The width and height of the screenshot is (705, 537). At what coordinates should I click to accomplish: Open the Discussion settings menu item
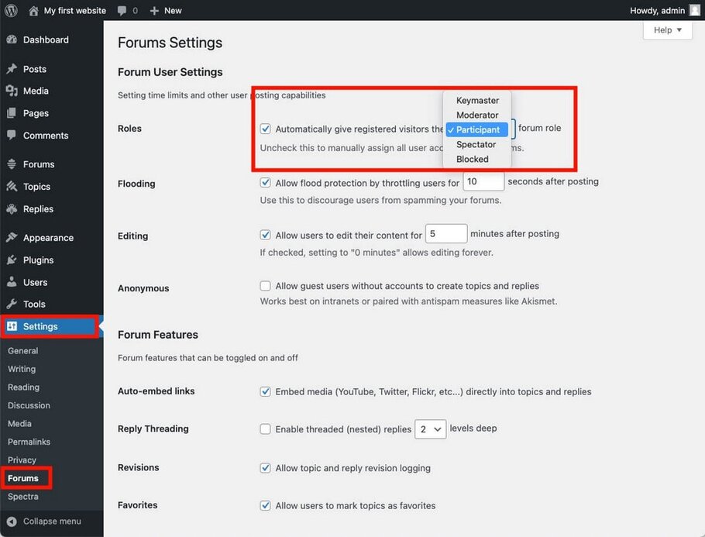tap(29, 405)
